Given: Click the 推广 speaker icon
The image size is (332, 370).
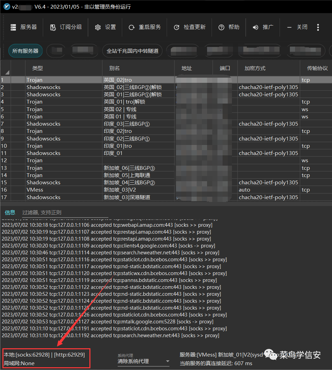Looking at the screenshot, I should point(255,27).
